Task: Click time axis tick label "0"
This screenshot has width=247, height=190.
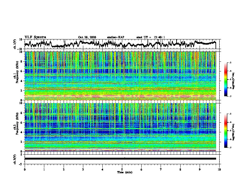Action: [x=25, y=170]
